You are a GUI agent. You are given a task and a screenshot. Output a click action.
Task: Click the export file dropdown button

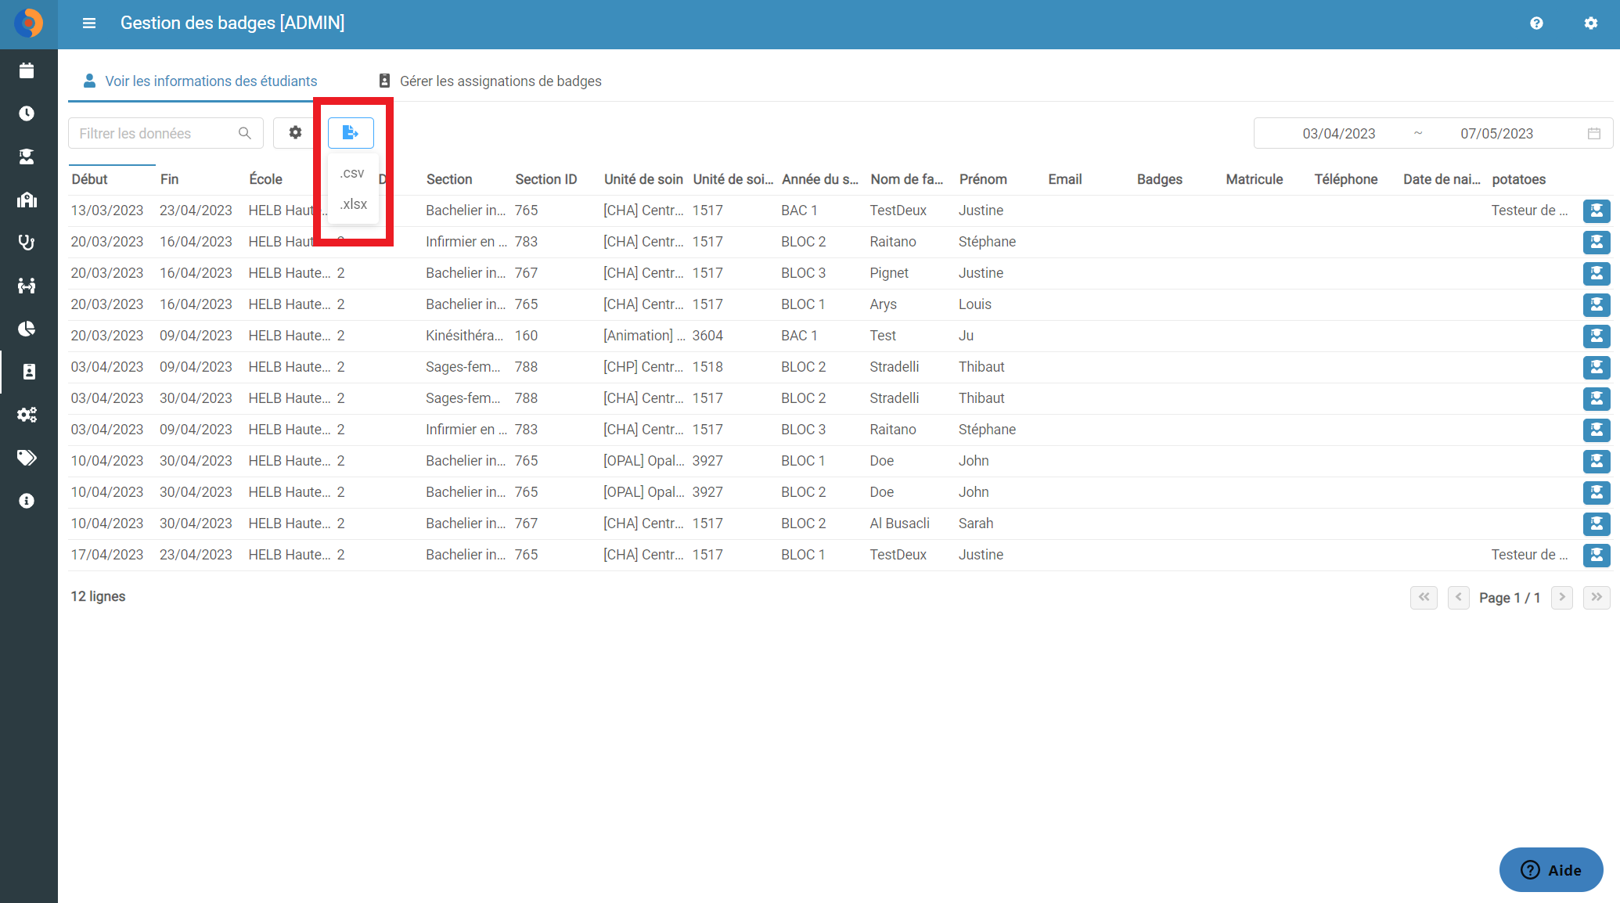tap(351, 133)
